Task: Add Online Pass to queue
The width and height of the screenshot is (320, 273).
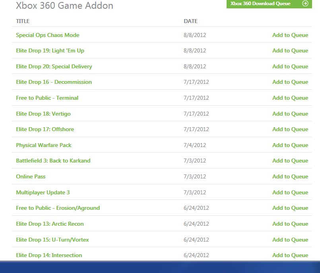Action: 290,177
